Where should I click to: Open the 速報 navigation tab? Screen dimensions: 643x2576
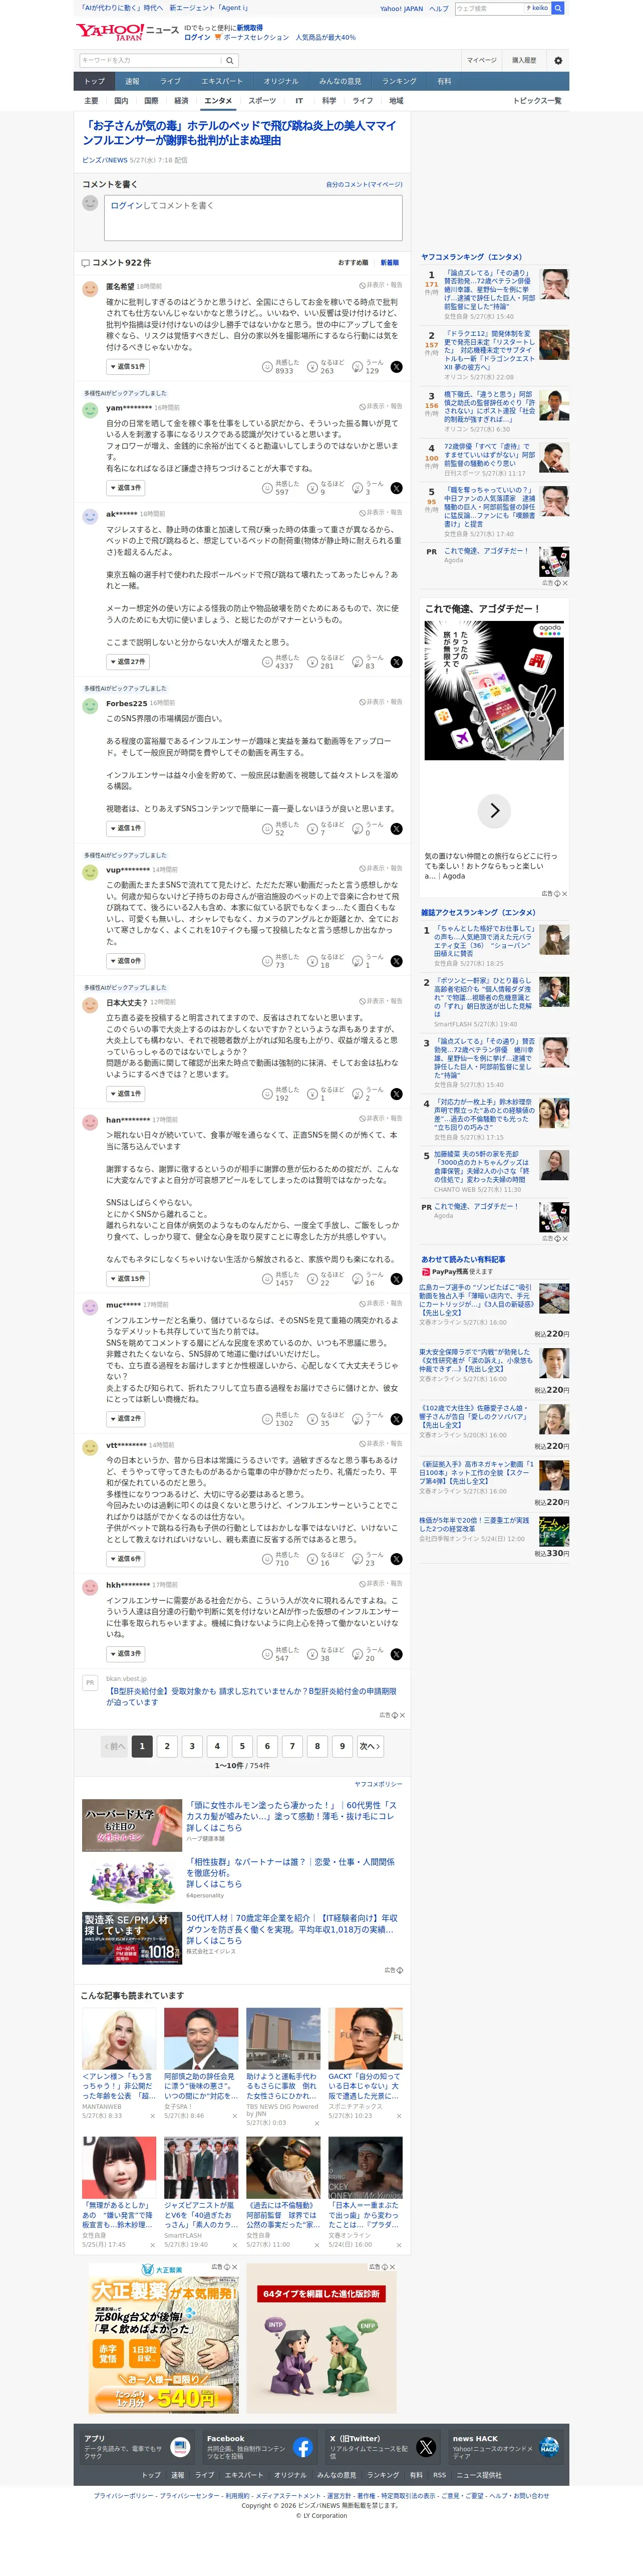(x=132, y=82)
